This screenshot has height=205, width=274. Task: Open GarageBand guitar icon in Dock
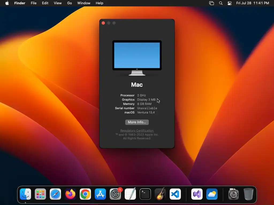tap(160, 194)
